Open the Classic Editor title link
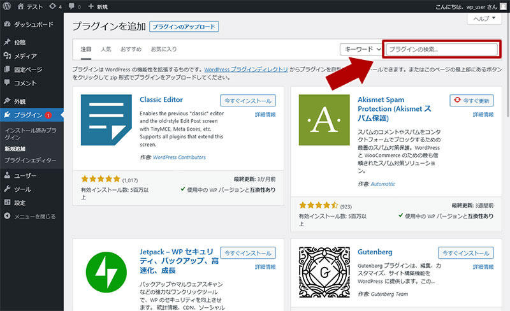 (161, 99)
